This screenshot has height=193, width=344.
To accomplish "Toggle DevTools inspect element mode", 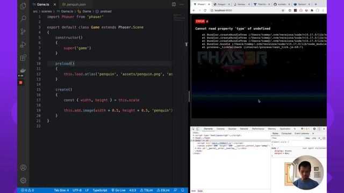I will click(x=193, y=129).
